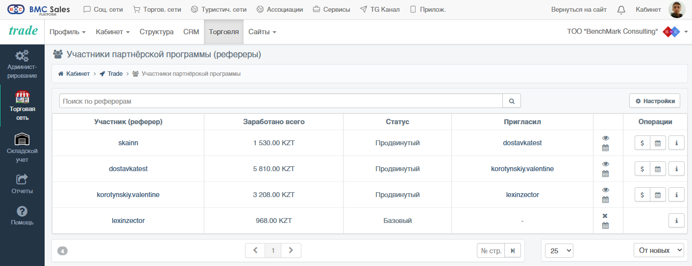Viewport: 692px width, 266px height.
Task: Click the info button for lexinzector
Action: [676, 221]
